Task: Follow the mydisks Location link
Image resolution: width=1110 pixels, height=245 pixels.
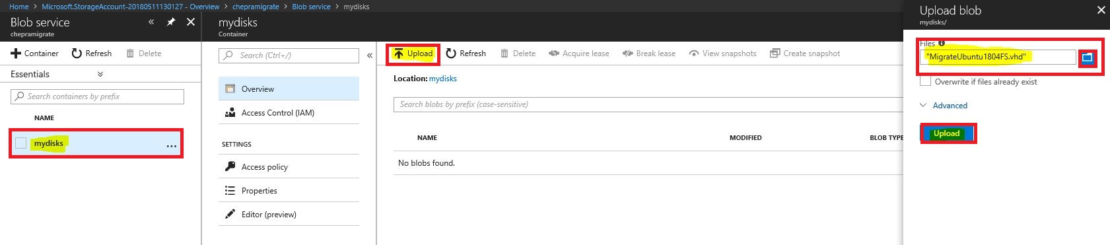Action: click(443, 79)
